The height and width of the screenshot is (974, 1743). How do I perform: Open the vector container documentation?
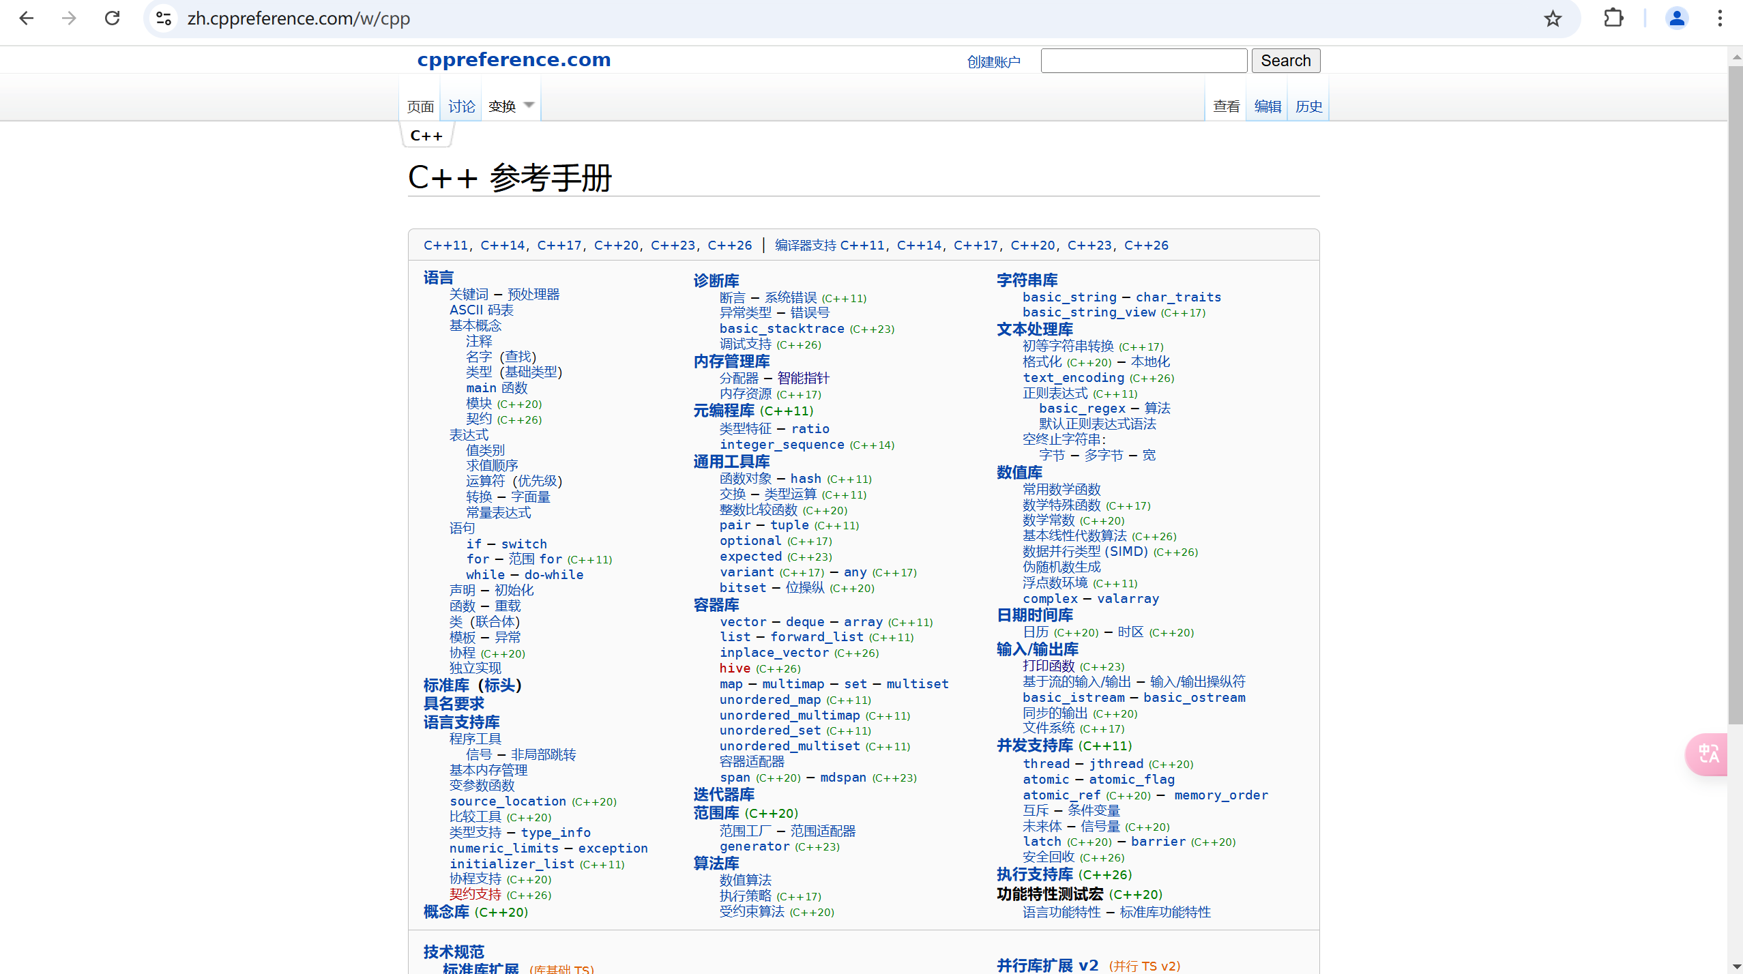click(x=743, y=621)
